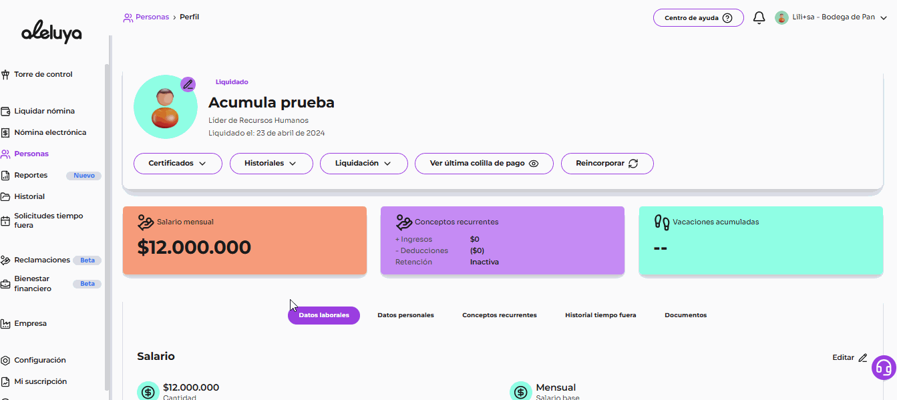Click the Liquidar nómina wallet icon
897x400 pixels.
(x=6, y=112)
